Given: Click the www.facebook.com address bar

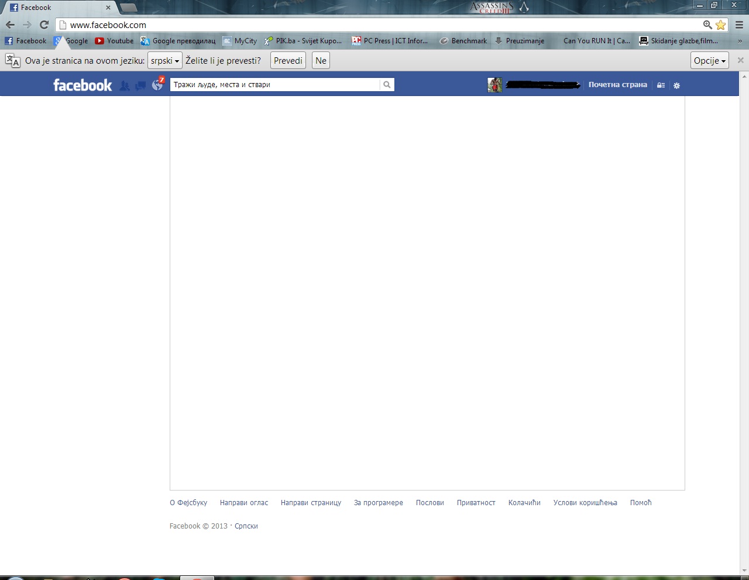Looking at the screenshot, I should [x=379, y=25].
